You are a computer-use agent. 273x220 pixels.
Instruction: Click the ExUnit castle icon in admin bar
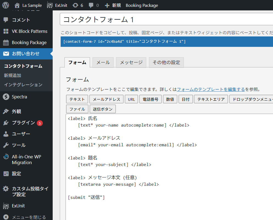[x=50, y=5]
